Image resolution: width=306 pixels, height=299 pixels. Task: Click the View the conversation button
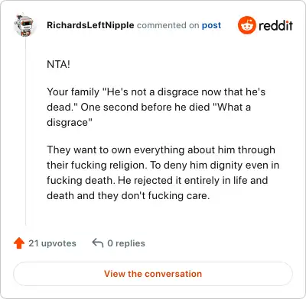(x=153, y=274)
